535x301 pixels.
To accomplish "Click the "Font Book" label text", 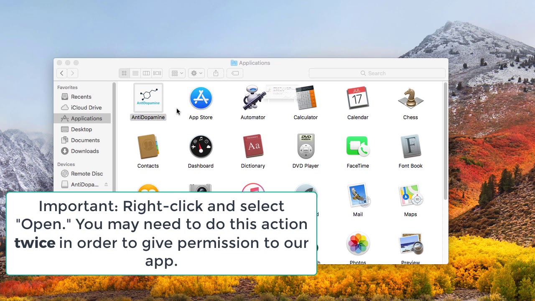I will (x=410, y=166).
